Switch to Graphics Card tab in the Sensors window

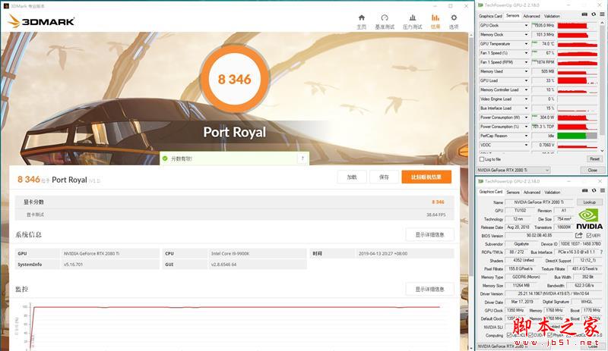[490, 16]
